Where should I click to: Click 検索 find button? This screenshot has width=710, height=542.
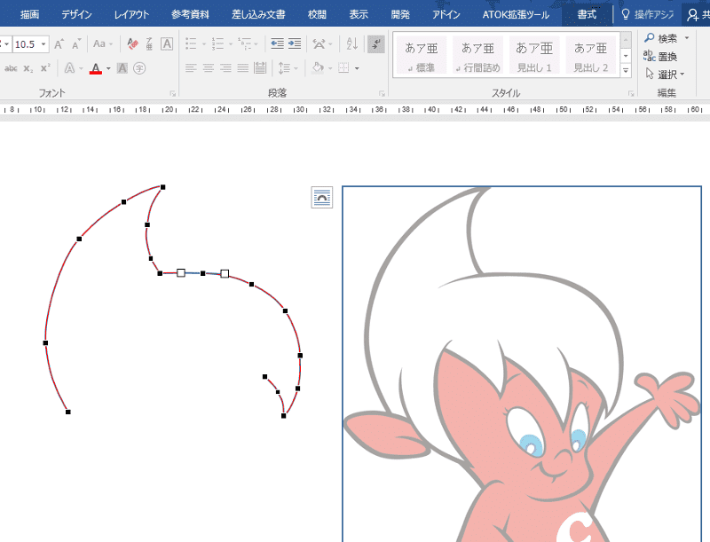coord(661,38)
